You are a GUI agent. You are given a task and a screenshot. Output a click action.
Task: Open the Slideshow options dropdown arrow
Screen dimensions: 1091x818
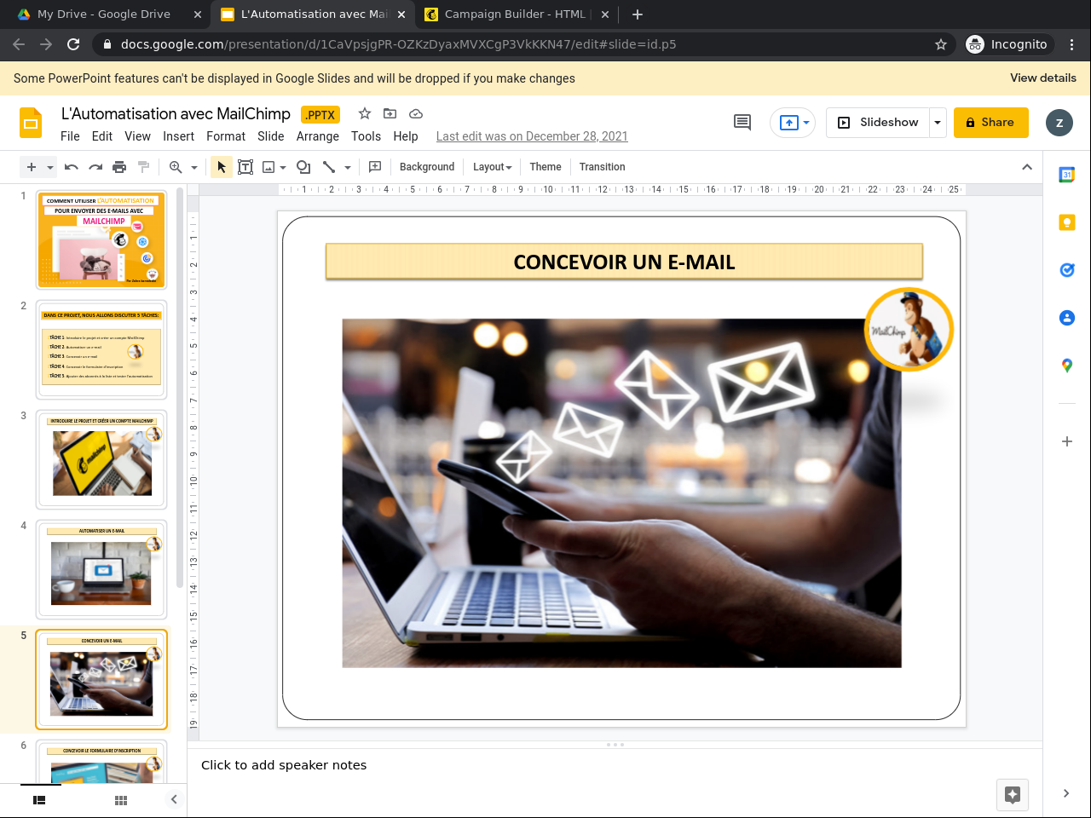click(x=938, y=123)
